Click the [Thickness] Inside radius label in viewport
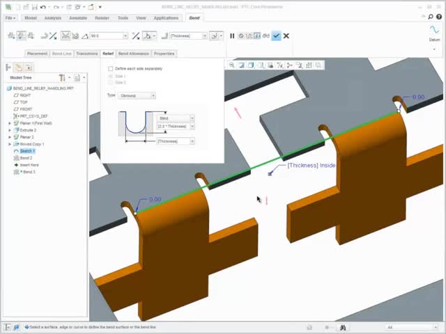 pos(312,166)
